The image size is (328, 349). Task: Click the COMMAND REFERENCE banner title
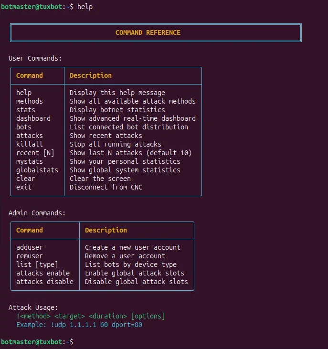(x=148, y=33)
